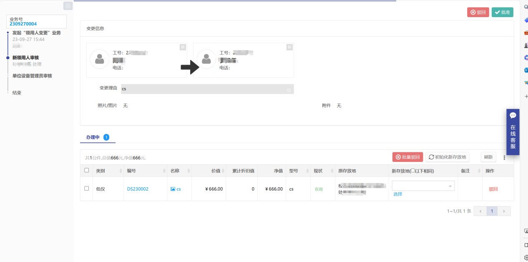
Task: Click the image icon beside name cs
Action: click(173, 189)
